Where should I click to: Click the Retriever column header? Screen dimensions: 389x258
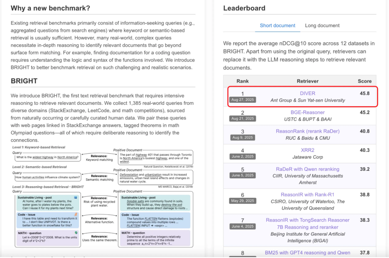(x=307, y=81)
